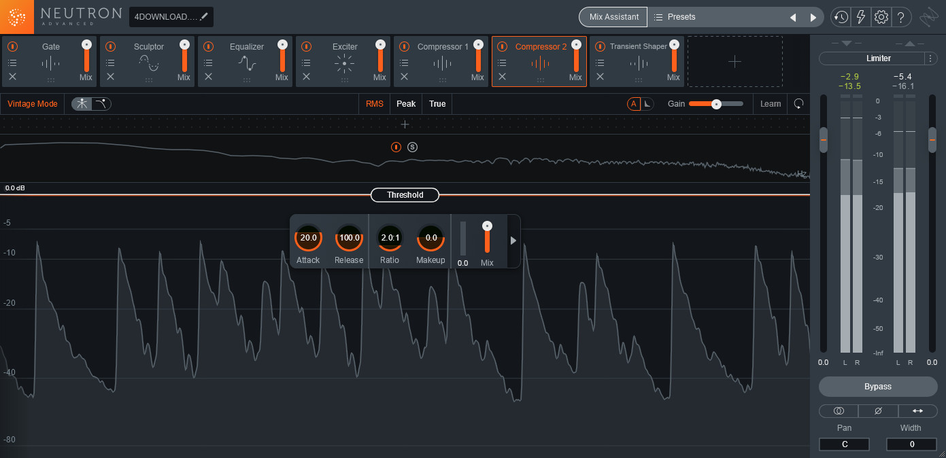Invert phase with the Ø icon
The height and width of the screenshot is (458, 946).
[878, 411]
